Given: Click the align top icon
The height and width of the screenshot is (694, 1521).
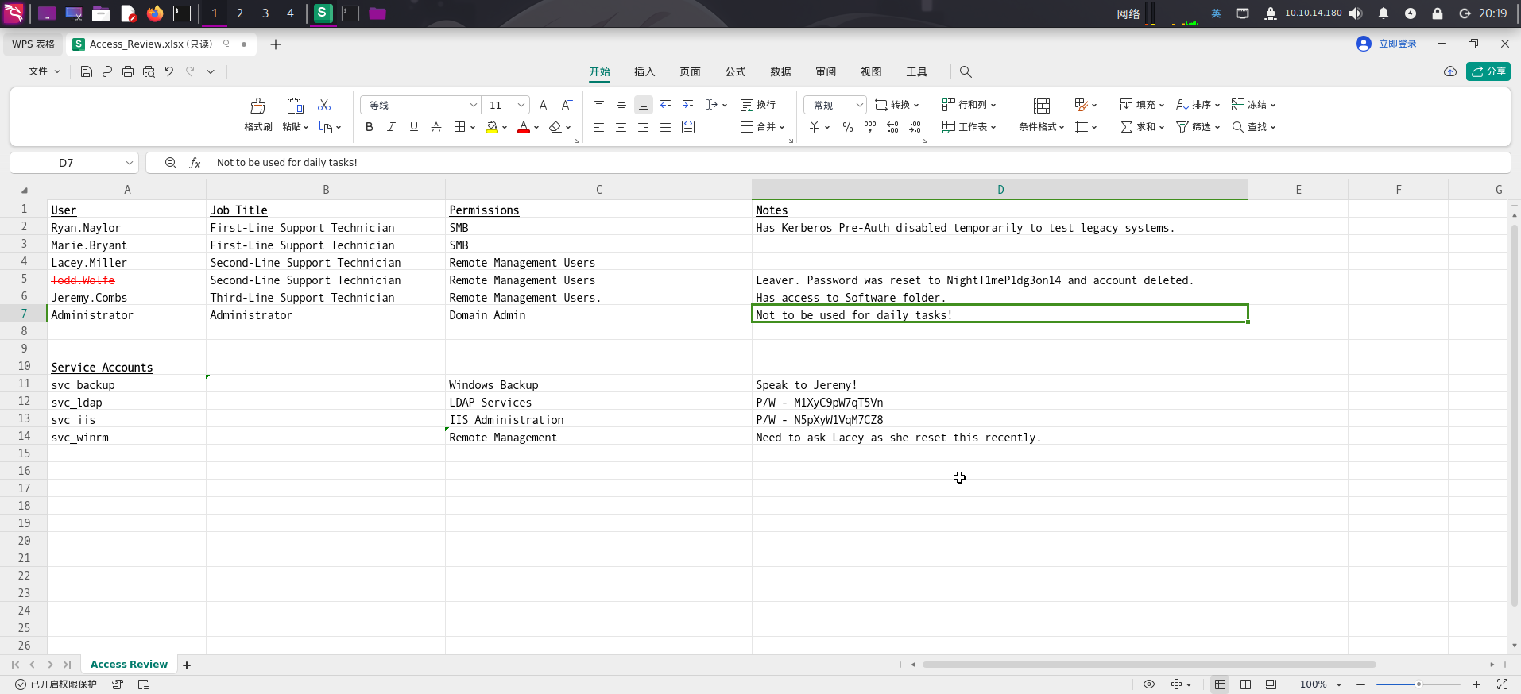Looking at the screenshot, I should (599, 105).
